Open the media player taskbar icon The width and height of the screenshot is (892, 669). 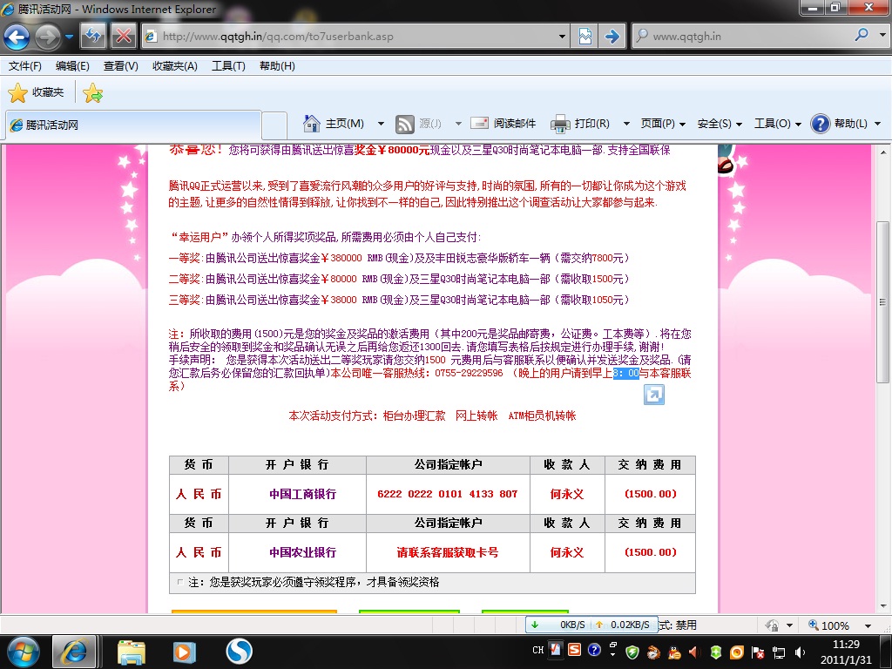click(x=185, y=652)
